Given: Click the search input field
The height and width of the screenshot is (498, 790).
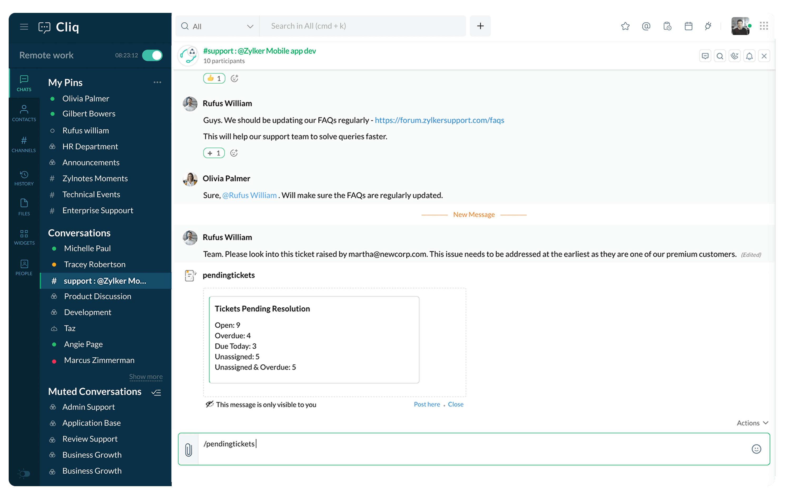Looking at the screenshot, I should click(363, 26).
